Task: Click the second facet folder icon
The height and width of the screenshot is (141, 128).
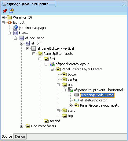Action: point(46,121)
